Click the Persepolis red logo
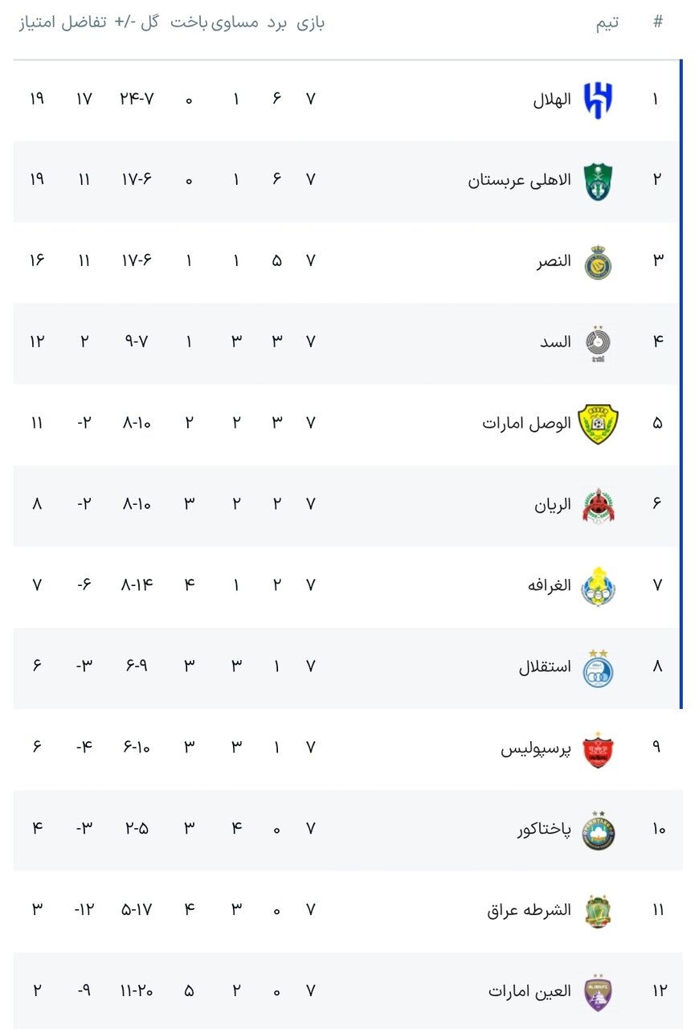 point(598,749)
